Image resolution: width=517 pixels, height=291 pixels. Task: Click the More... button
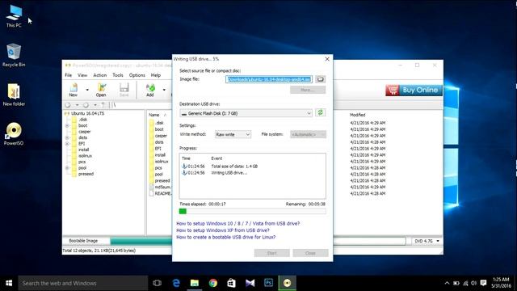[x=308, y=90]
